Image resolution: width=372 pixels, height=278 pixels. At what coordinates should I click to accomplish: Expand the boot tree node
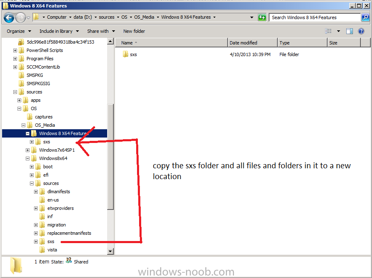pos(32,167)
